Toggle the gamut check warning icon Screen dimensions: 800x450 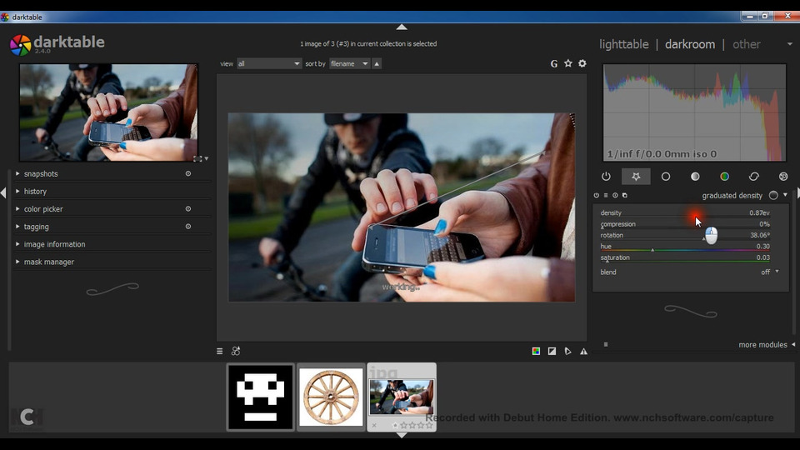(583, 352)
